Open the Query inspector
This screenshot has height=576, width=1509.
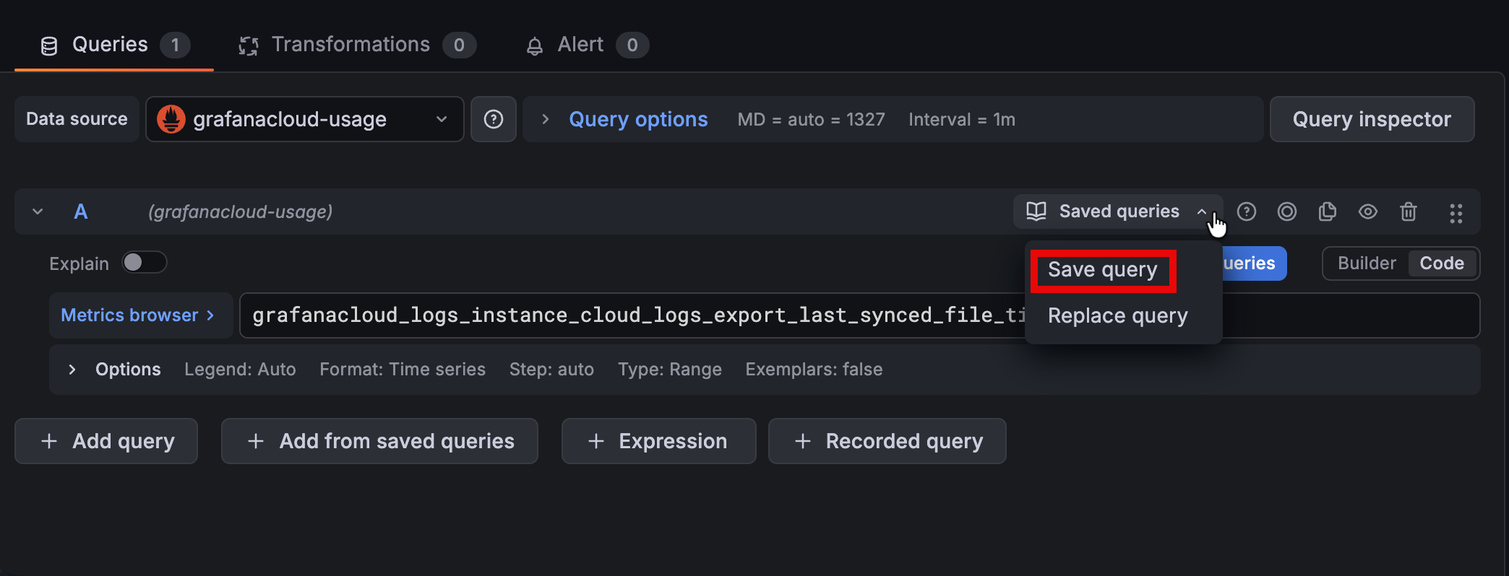1371,119
